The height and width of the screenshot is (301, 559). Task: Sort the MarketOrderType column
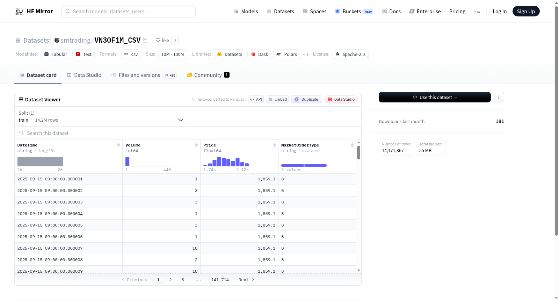click(352, 145)
